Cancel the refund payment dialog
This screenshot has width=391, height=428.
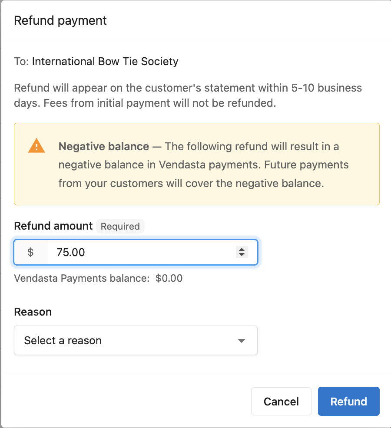point(281,401)
